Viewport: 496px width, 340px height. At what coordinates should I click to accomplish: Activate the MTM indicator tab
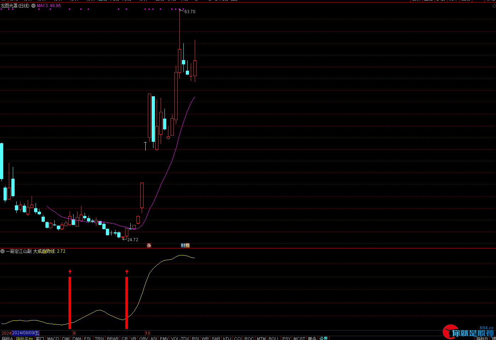pyautogui.click(x=261, y=338)
